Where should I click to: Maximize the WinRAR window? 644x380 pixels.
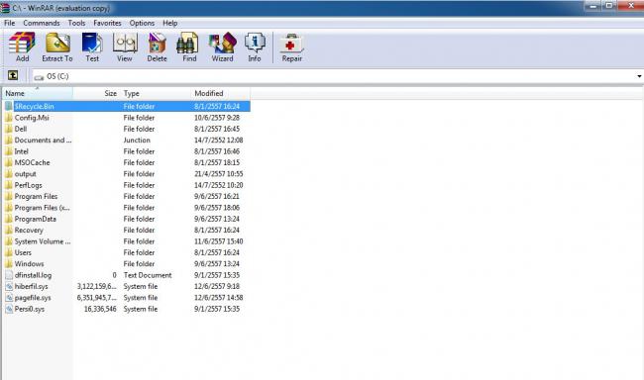609,6
